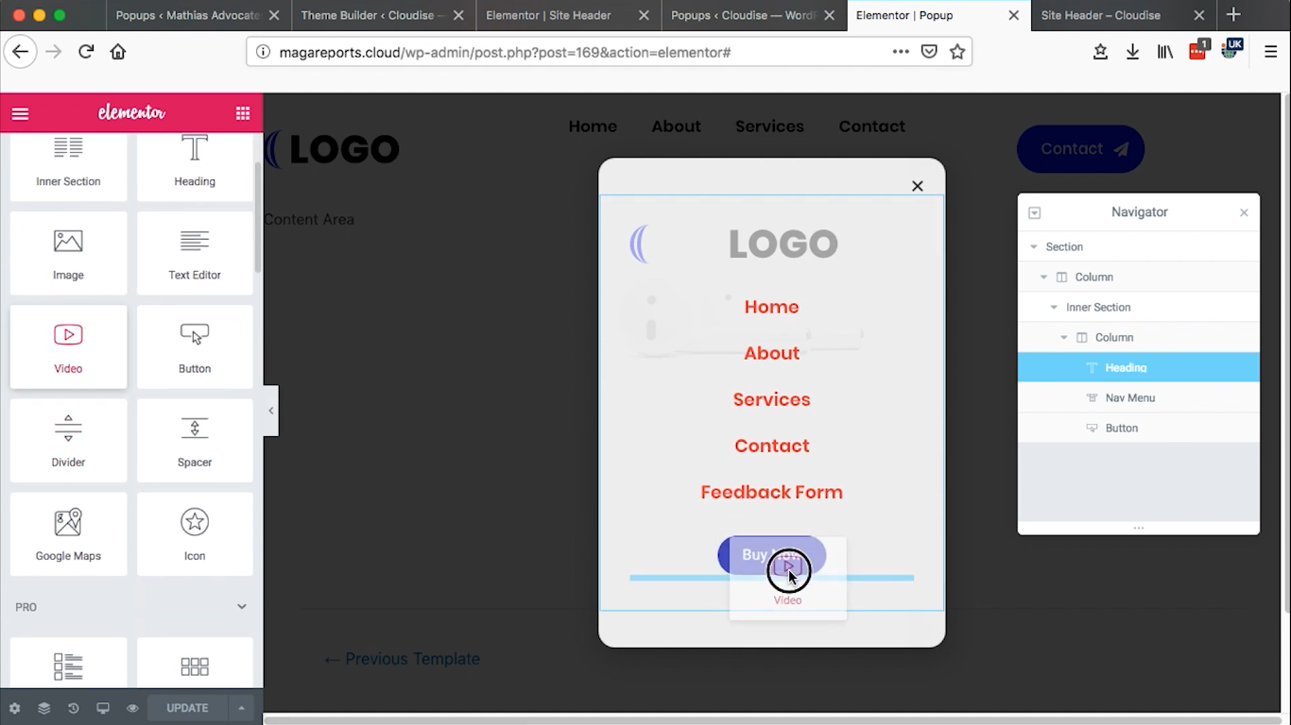Click the widget panel vertical scrollbar
The width and height of the screenshot is (1291, 725).
258,217
